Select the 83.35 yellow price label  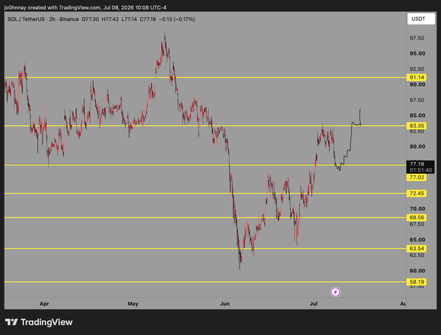[416, 125]
